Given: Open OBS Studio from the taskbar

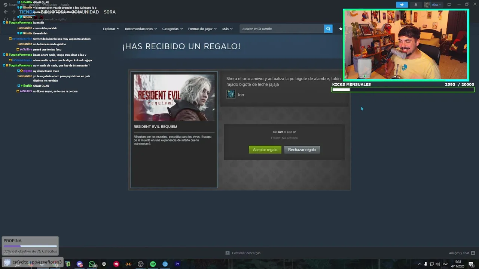Looking at the screenshot, I should pos(141,264).
